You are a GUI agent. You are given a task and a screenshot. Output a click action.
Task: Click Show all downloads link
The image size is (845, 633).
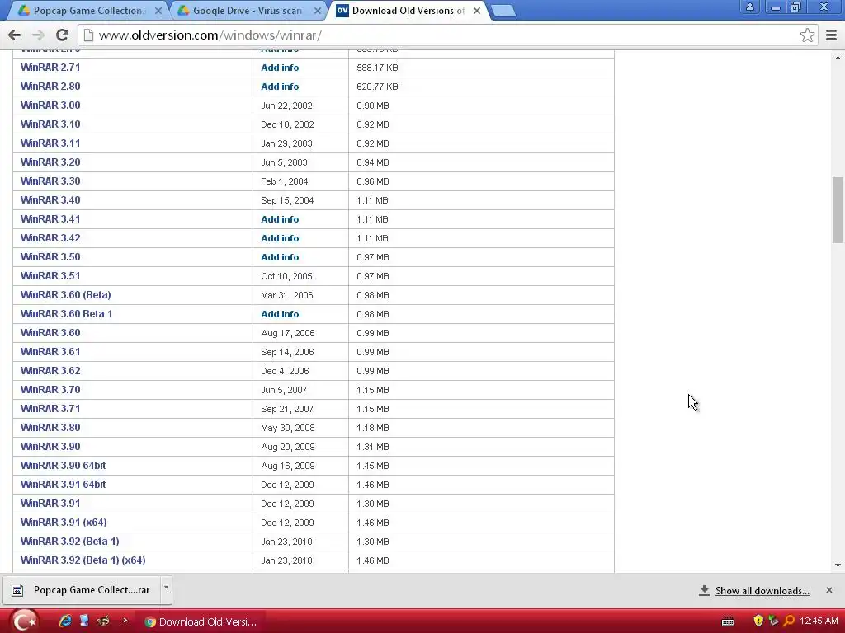point(762,590)
